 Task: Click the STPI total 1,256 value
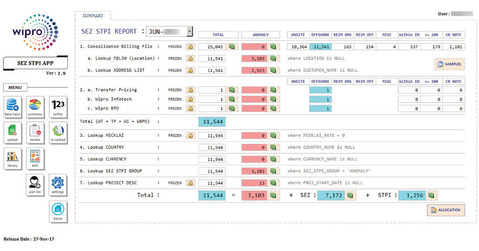[412, 195]
